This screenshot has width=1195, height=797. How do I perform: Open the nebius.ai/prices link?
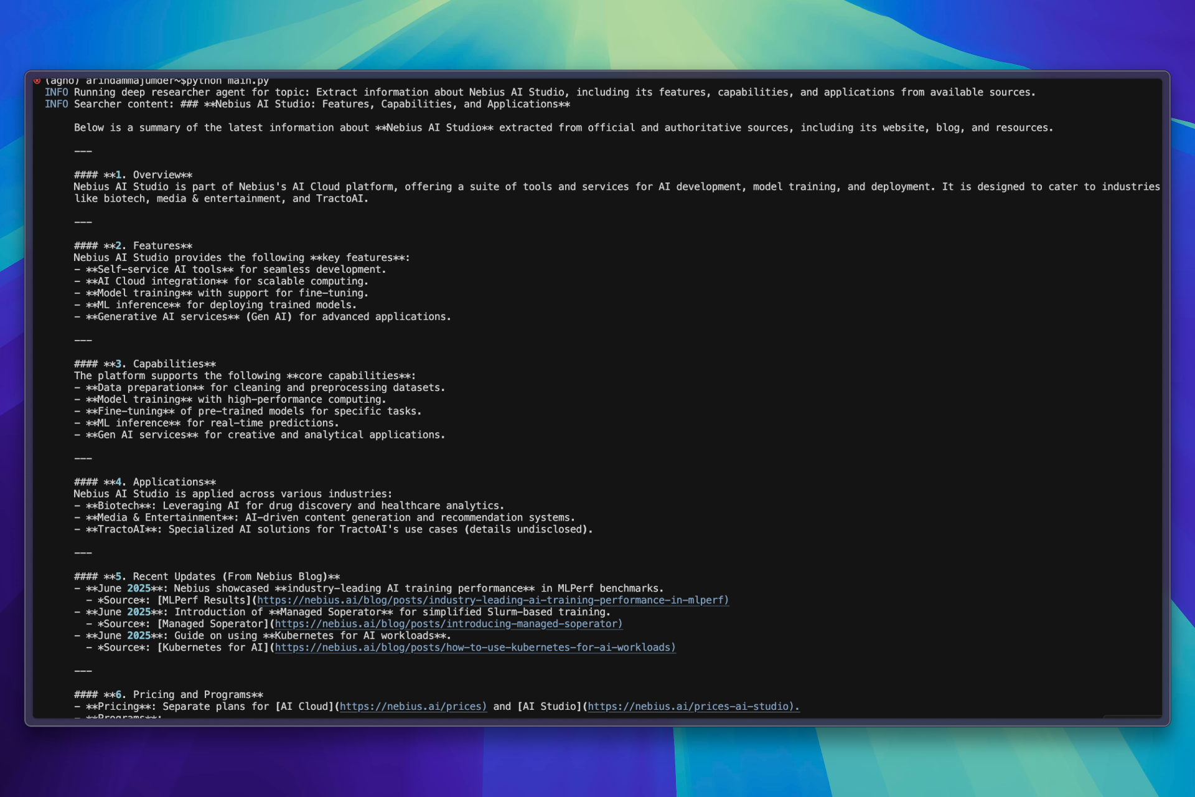coord(413,707)
